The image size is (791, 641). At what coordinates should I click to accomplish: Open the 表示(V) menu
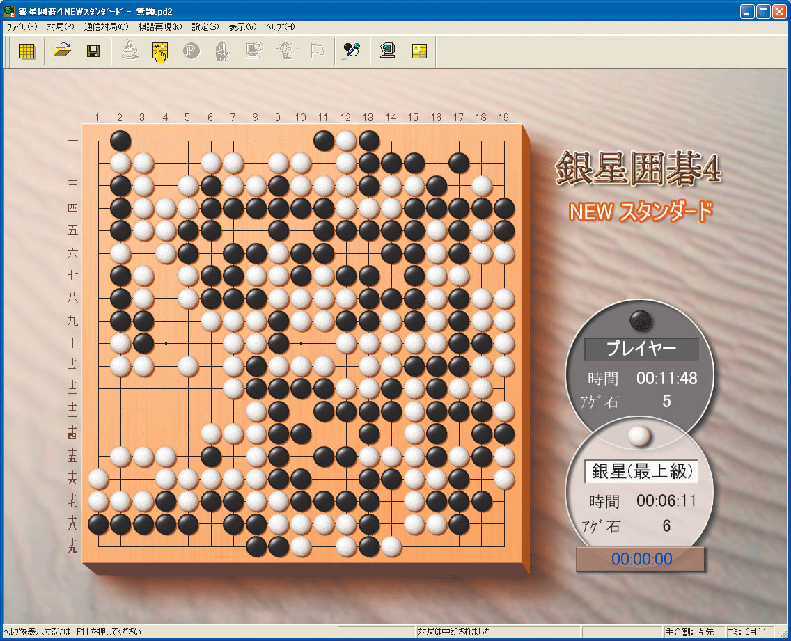tap(242, 27)
